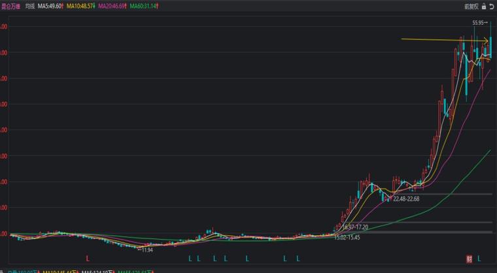Click the lock icon next to 前复权
The image size is (497, 273).
(x=484, y=7)
